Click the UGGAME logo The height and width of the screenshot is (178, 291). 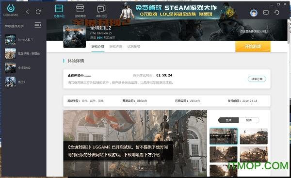click(11, 10)
